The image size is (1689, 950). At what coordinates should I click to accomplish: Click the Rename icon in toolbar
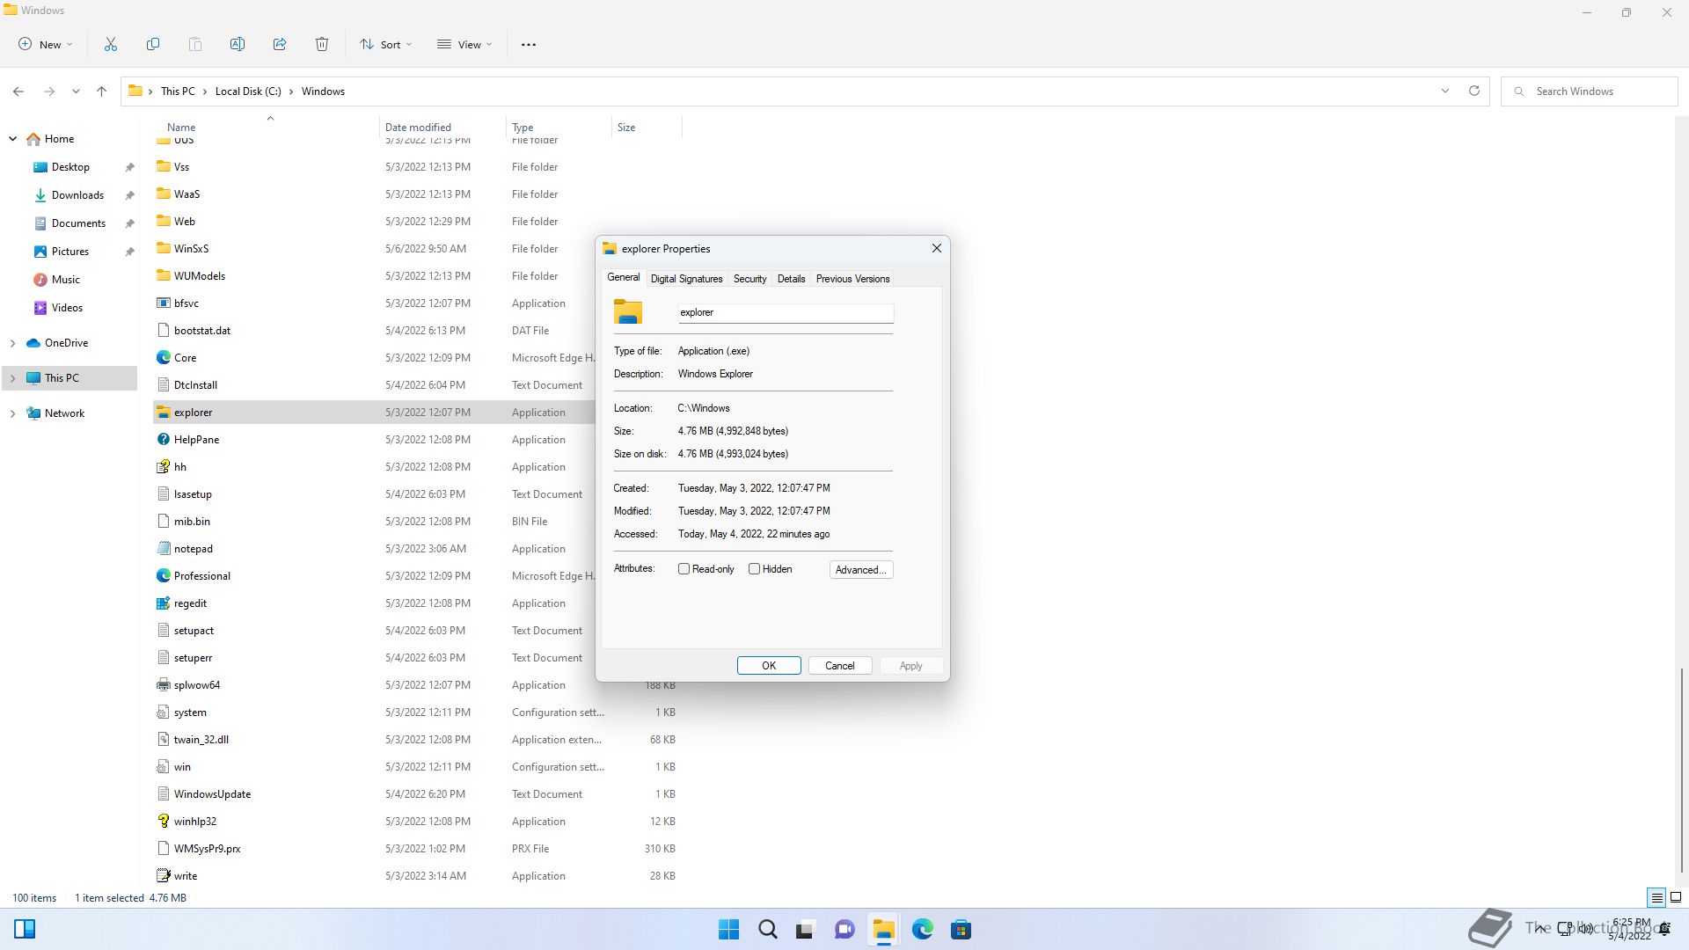pyautogui.click(x=238, y=44)
